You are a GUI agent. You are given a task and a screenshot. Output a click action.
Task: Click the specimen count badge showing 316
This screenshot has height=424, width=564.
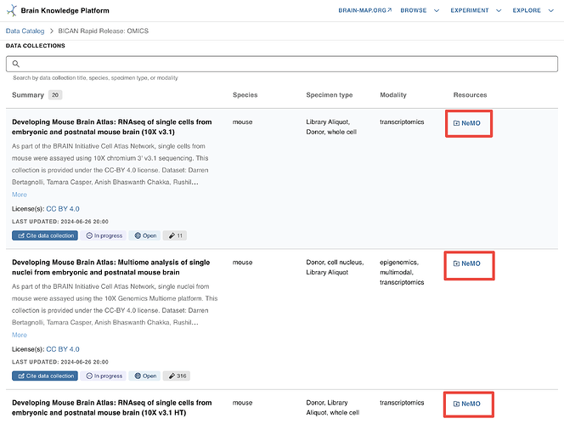point(177,376)
